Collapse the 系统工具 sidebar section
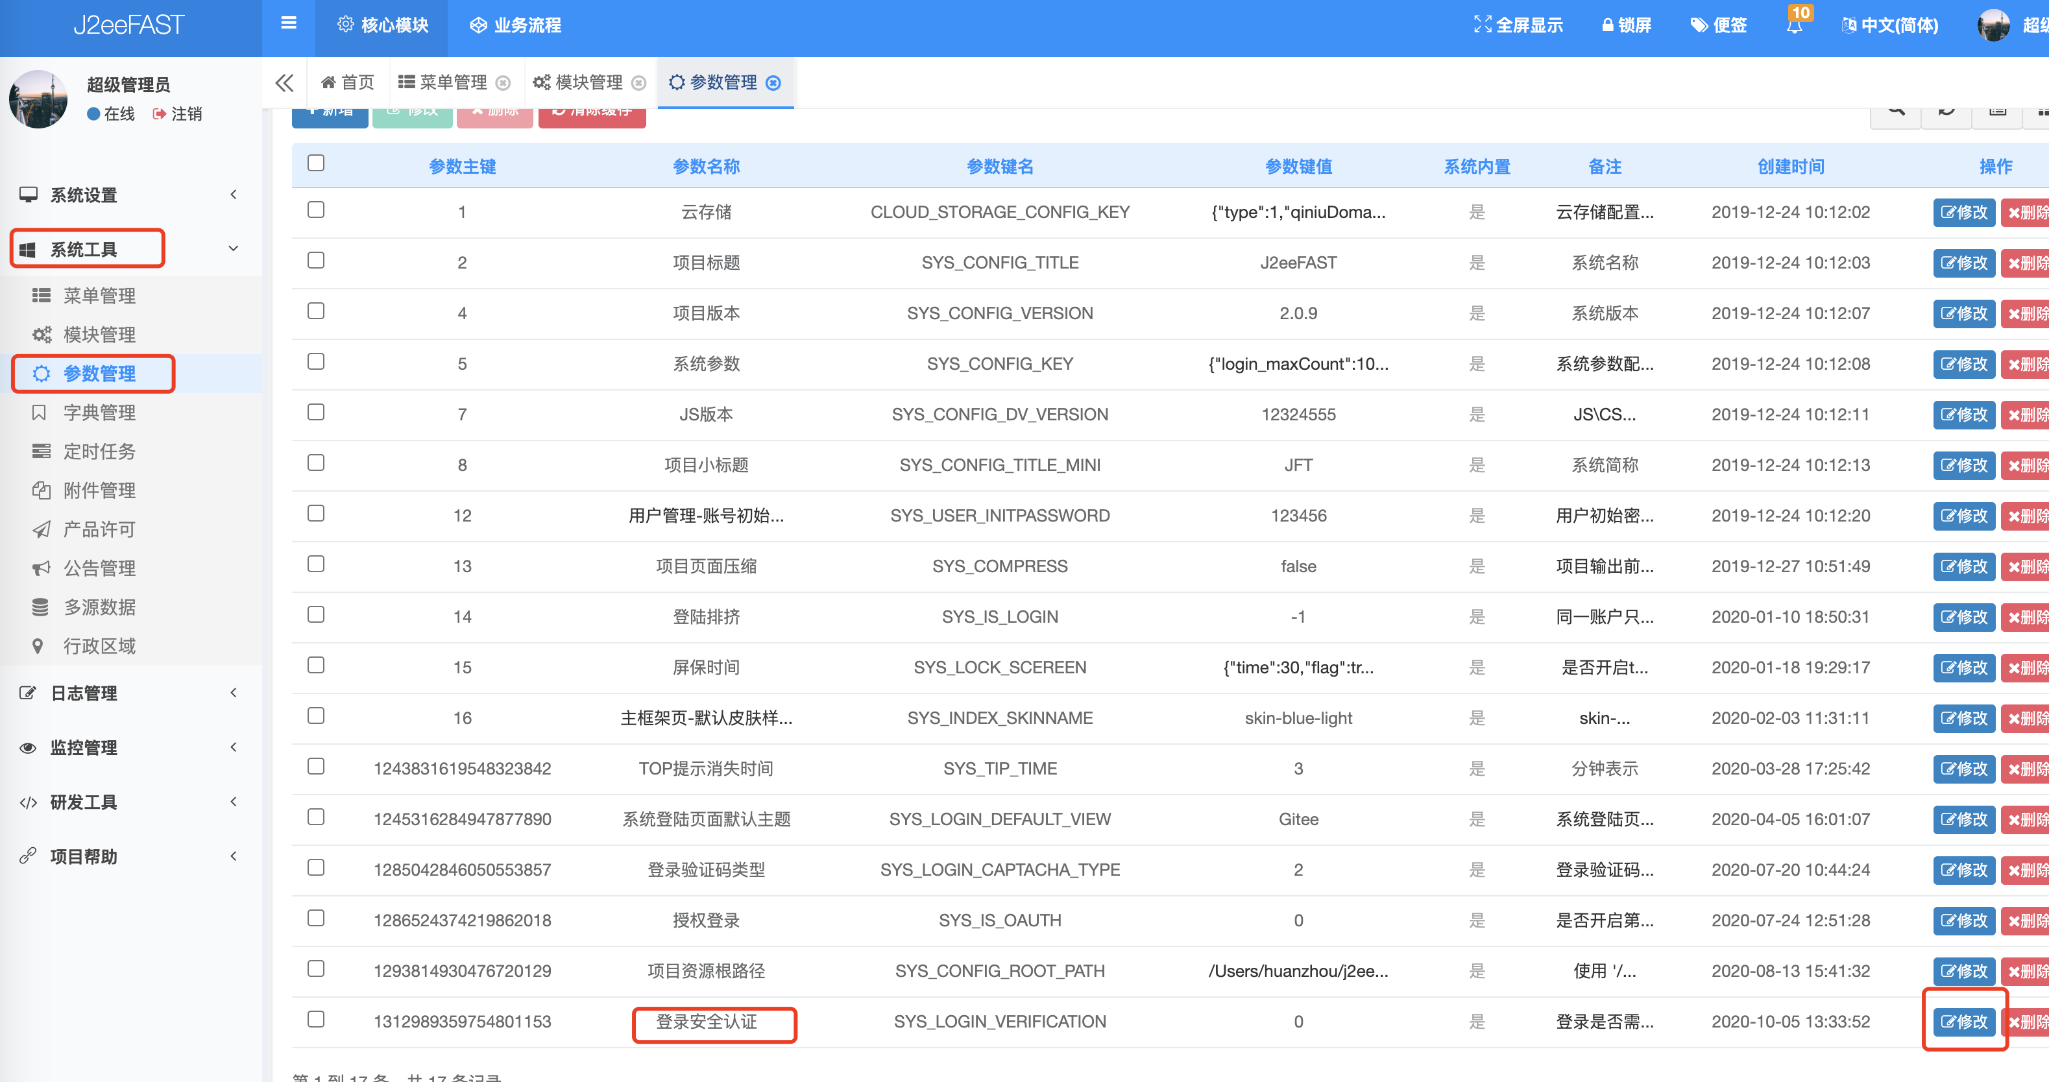 (130, 250)
